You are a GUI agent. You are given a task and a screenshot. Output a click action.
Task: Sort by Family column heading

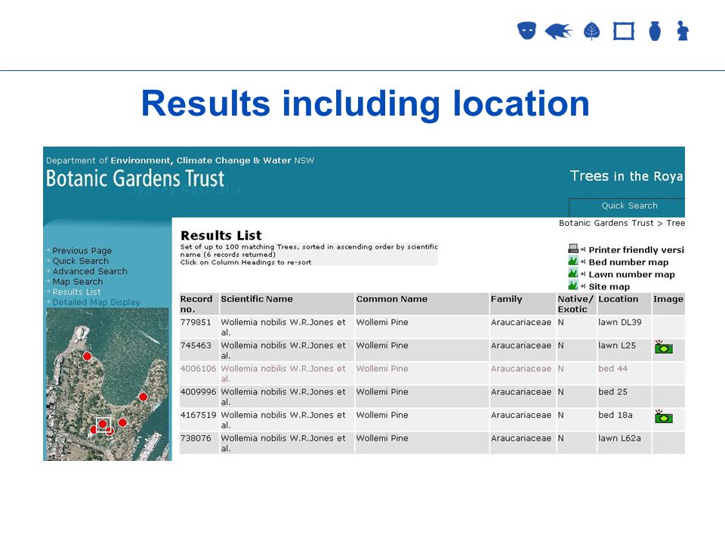(x=506, y=299)
